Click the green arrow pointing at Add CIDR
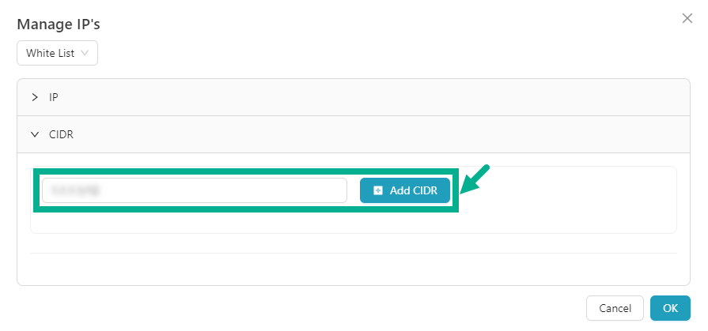708x331 pixels. (475, 179)
